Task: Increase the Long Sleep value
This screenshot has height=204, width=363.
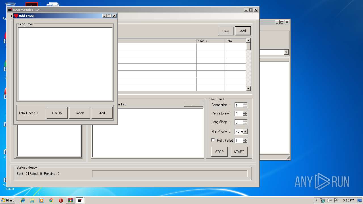Action: click(x=245, y=121)
